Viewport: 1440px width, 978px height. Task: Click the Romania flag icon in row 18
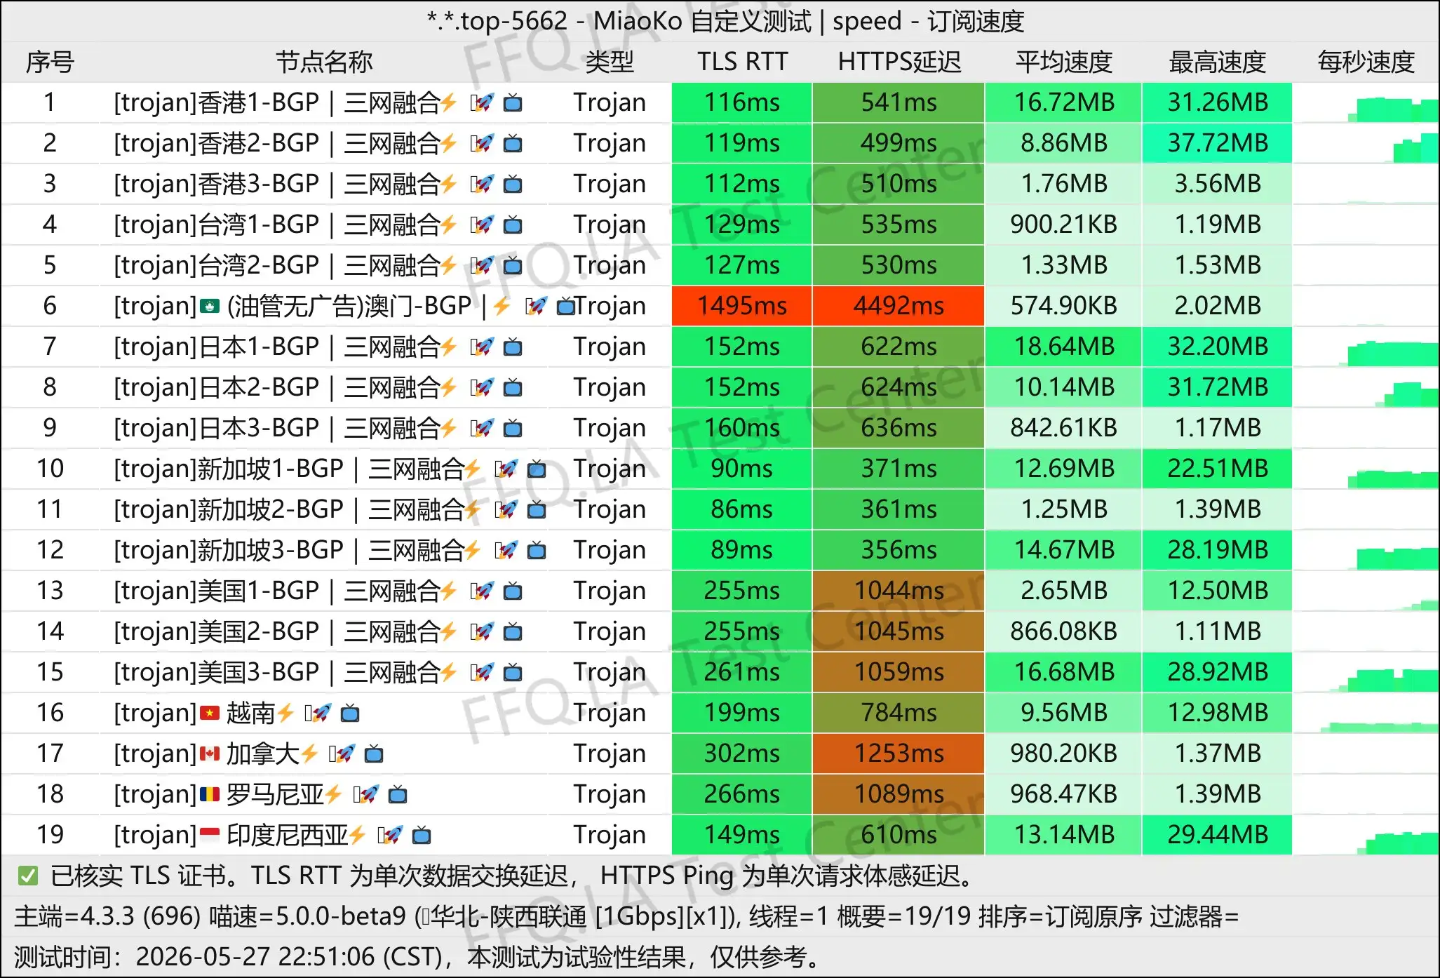[210, 795]
